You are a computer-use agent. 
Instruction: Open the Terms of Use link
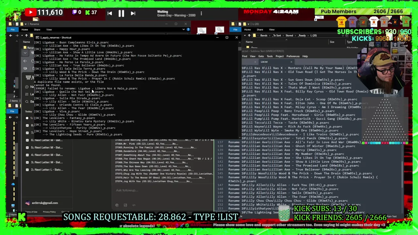(31, 212)
